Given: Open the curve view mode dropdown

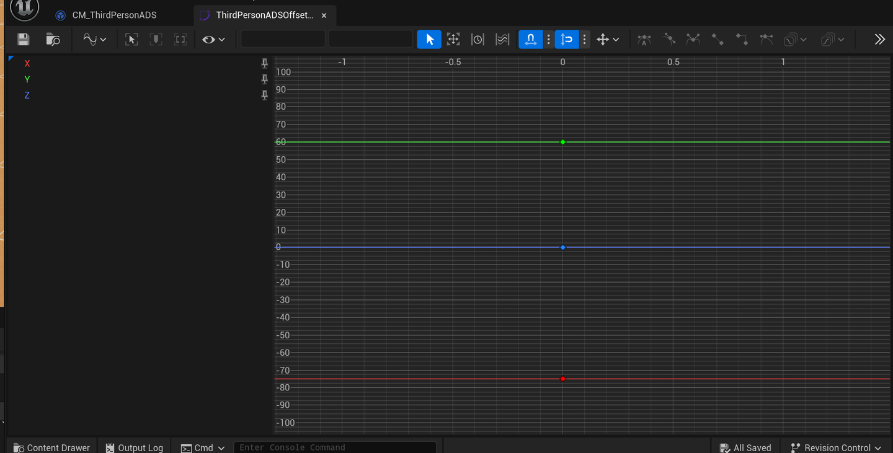Looking at the screenshot, I should coord(94,40).
